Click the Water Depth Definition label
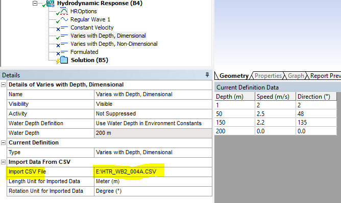 (36, 123)
